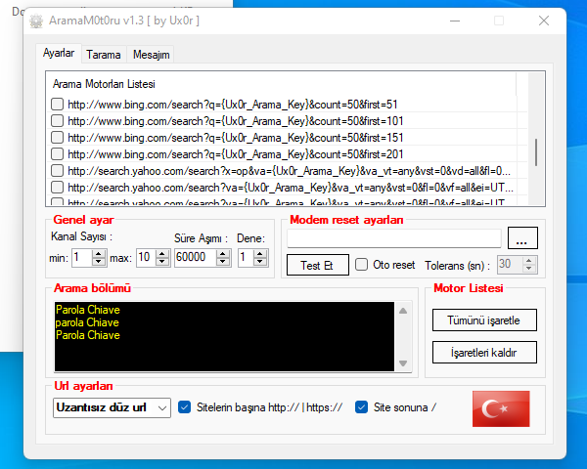Viewport: 587px width, 469px height.
Task: Increase the min channel count stepper
Action: pos(100,253)
